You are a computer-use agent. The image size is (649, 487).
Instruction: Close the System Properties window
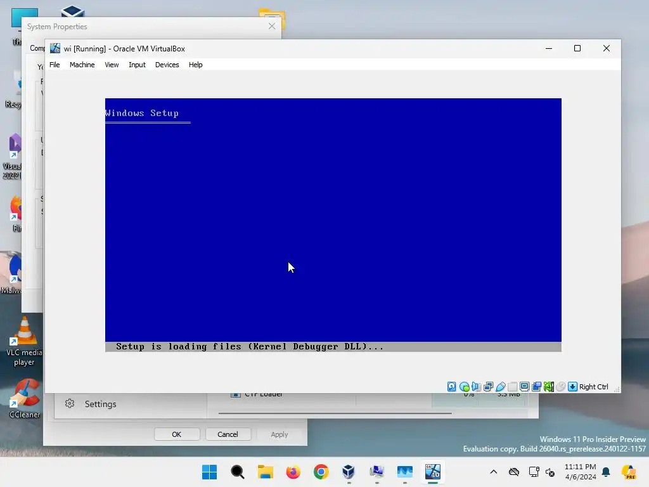[x=272, y=26]
